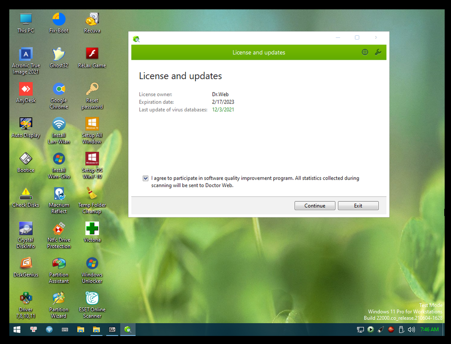This screenshot has width=451, height=344.
Task: Click the Dr.Web taskbar button
Action: click(x=128, y=330)
